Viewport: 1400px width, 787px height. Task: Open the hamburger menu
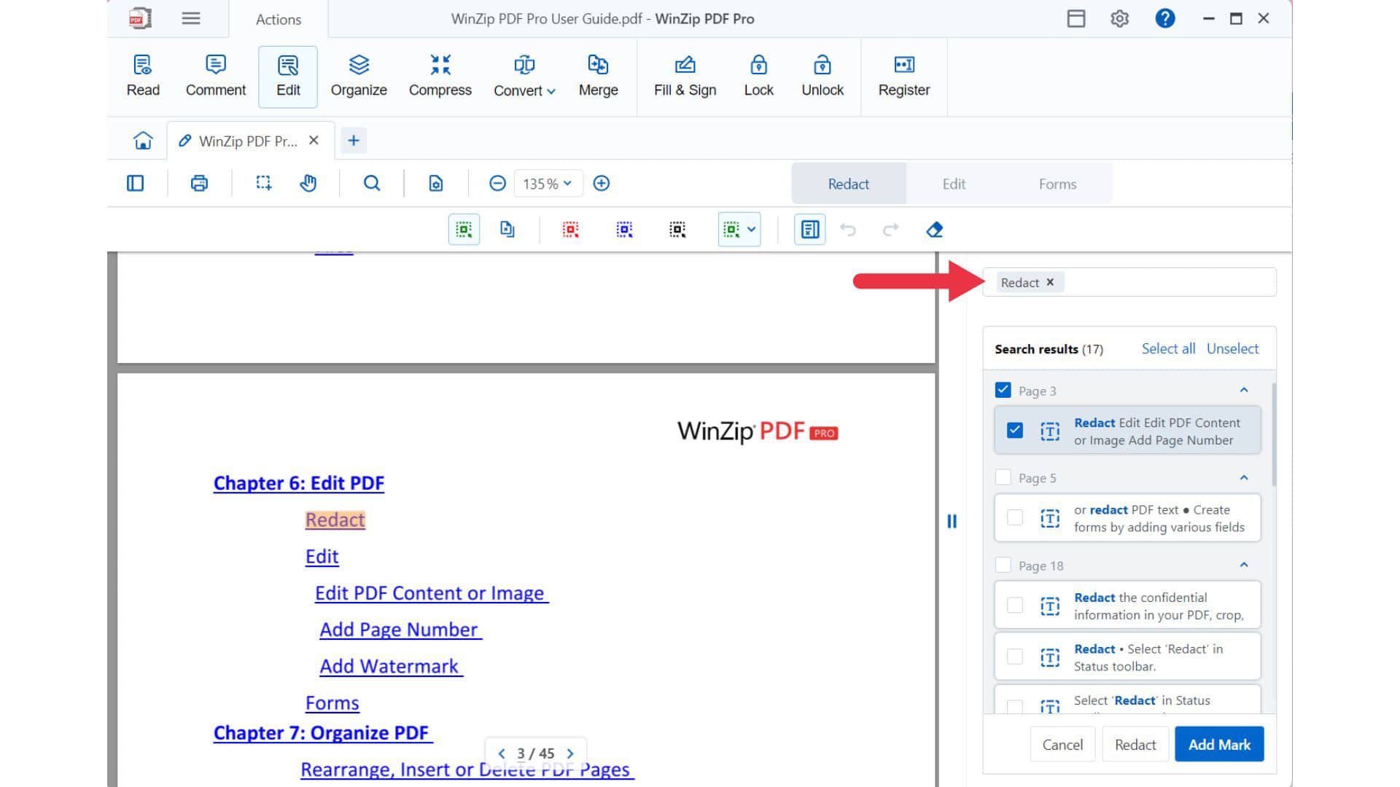pos(191,18)
